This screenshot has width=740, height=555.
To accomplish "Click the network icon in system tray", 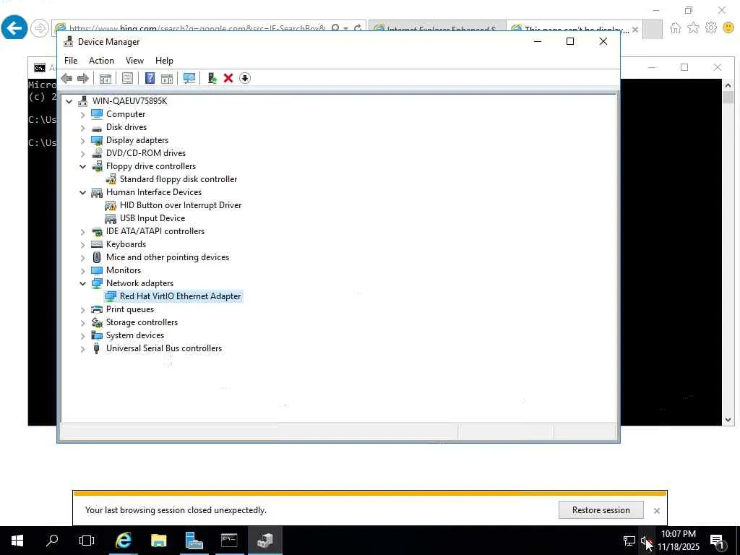I will [629, 541].
